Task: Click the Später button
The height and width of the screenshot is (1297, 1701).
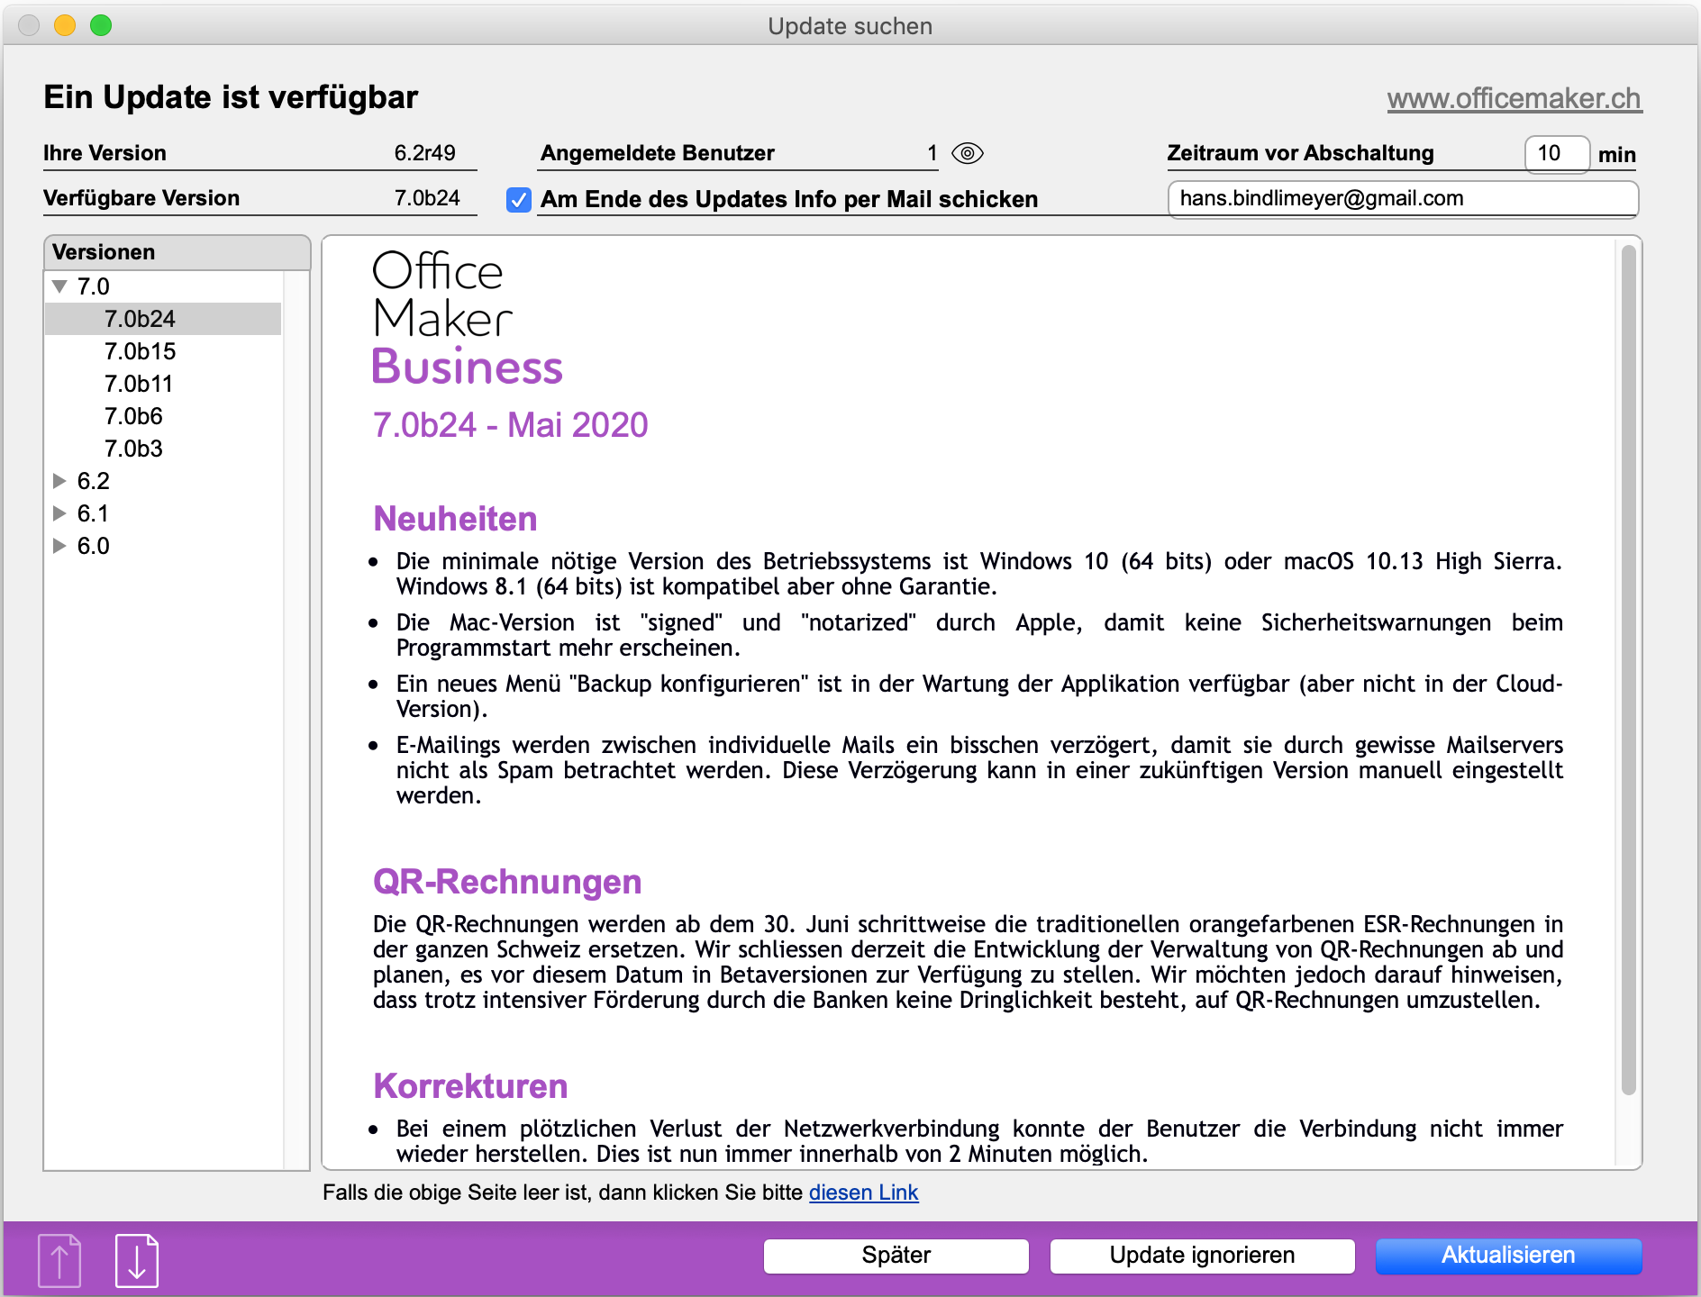Action: 896,1256
